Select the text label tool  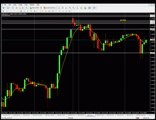tap(31, 11)
